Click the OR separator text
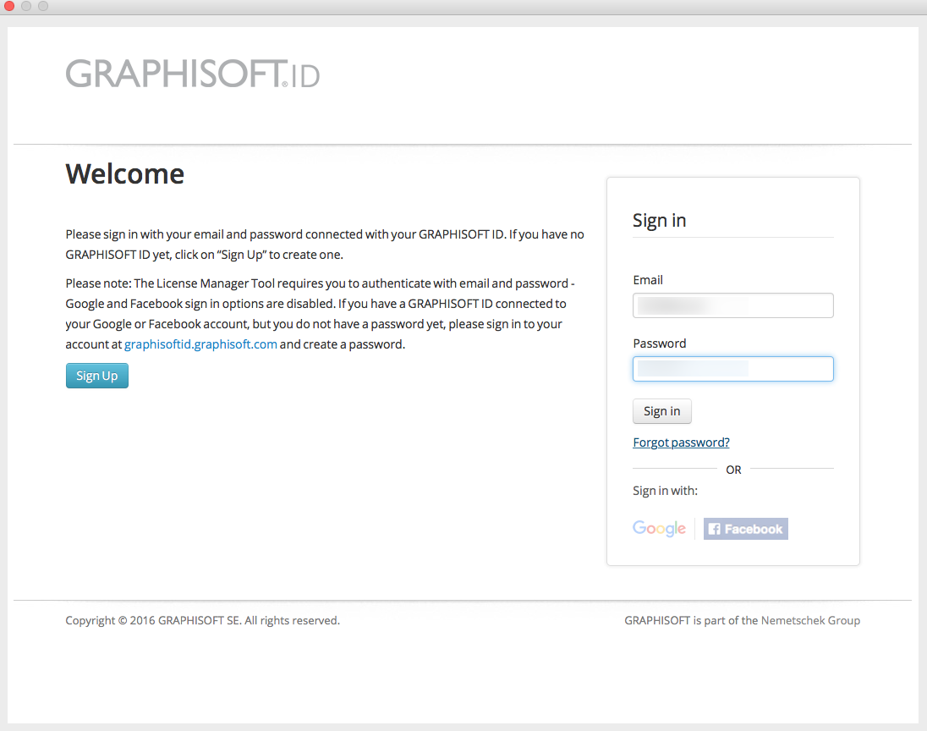Viewport: 927px width, 731px height. (x=733, y=470)
